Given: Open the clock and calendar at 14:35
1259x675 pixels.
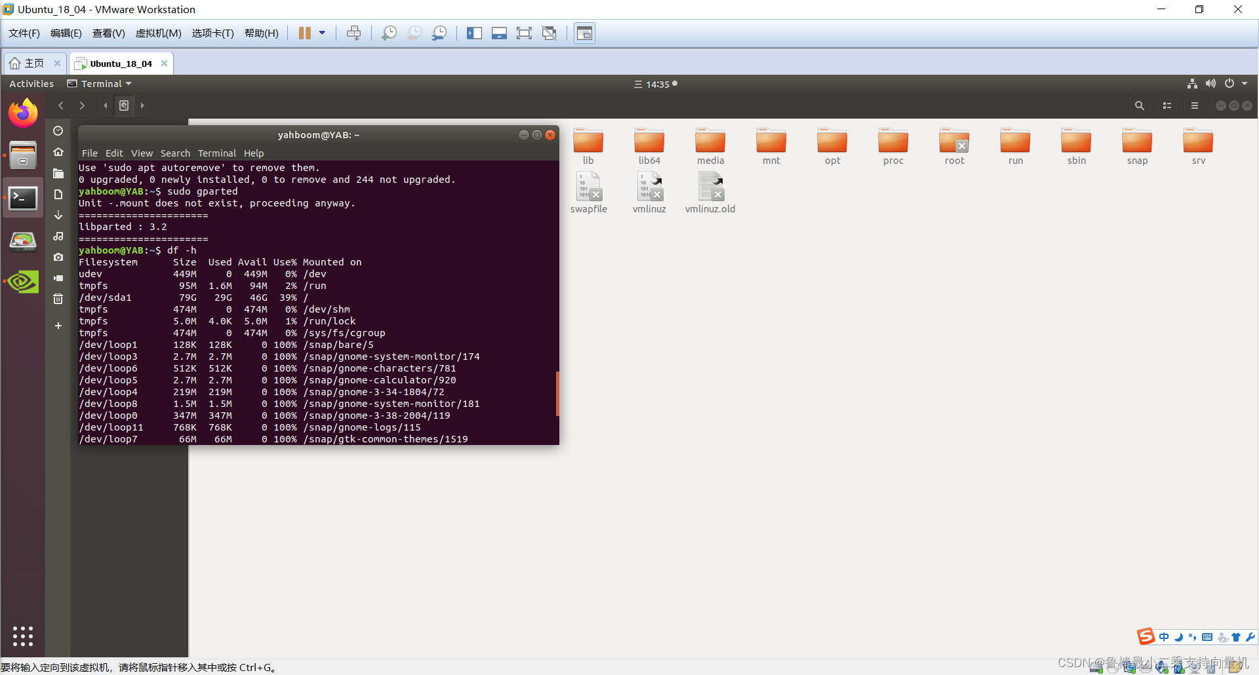Looking at the screenshot, I should tap(656, 84).
